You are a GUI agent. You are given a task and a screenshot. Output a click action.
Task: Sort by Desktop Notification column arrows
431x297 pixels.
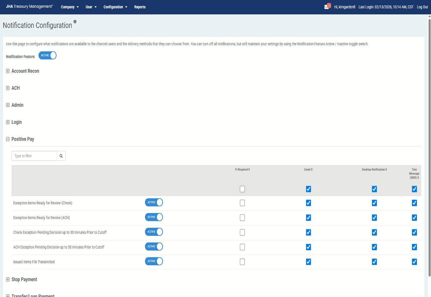pyautogui.click(x=386, y=170)
